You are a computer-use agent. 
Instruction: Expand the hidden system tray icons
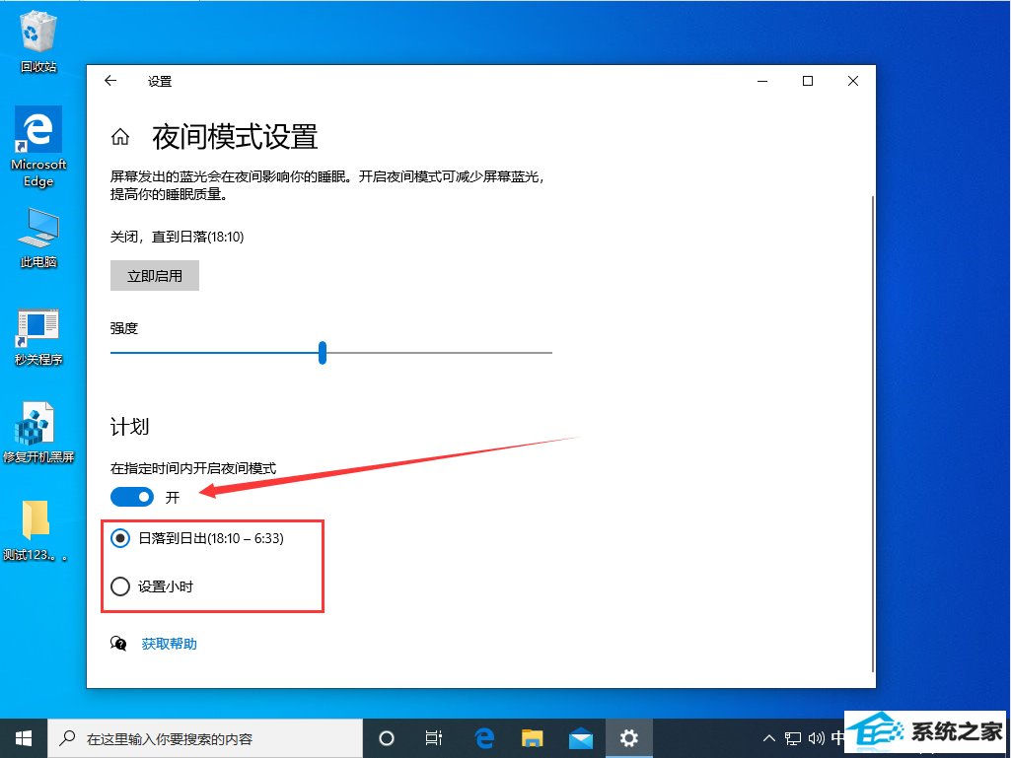coord(768,738)
